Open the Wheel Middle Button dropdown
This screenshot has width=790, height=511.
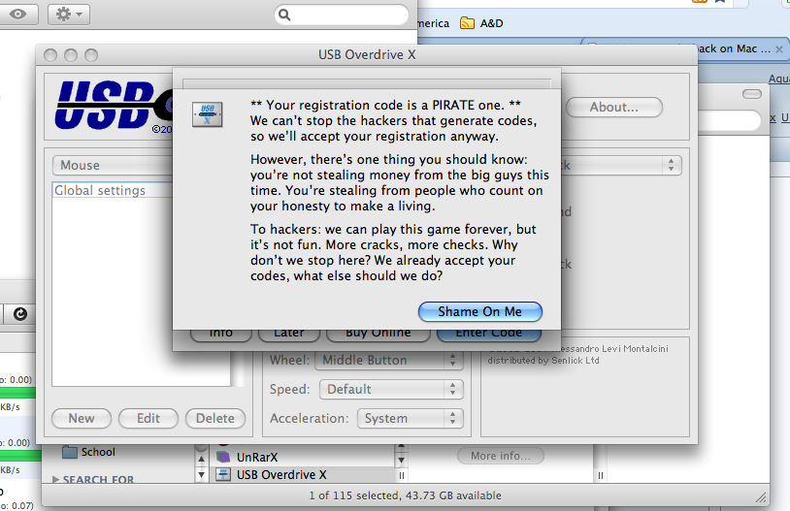tap(389, 360)
